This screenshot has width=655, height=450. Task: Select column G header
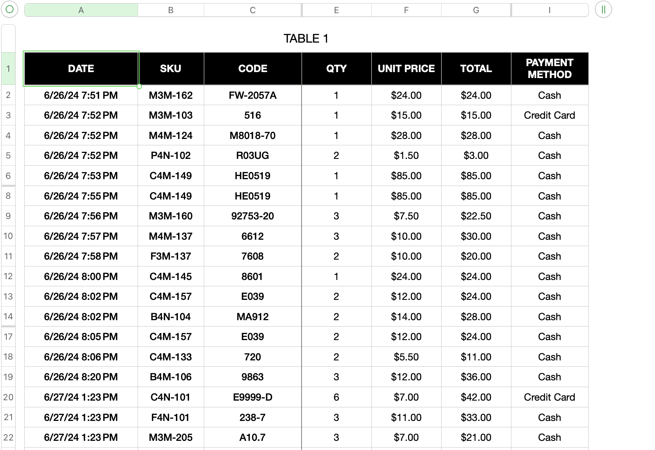click(x=476, y=10)
